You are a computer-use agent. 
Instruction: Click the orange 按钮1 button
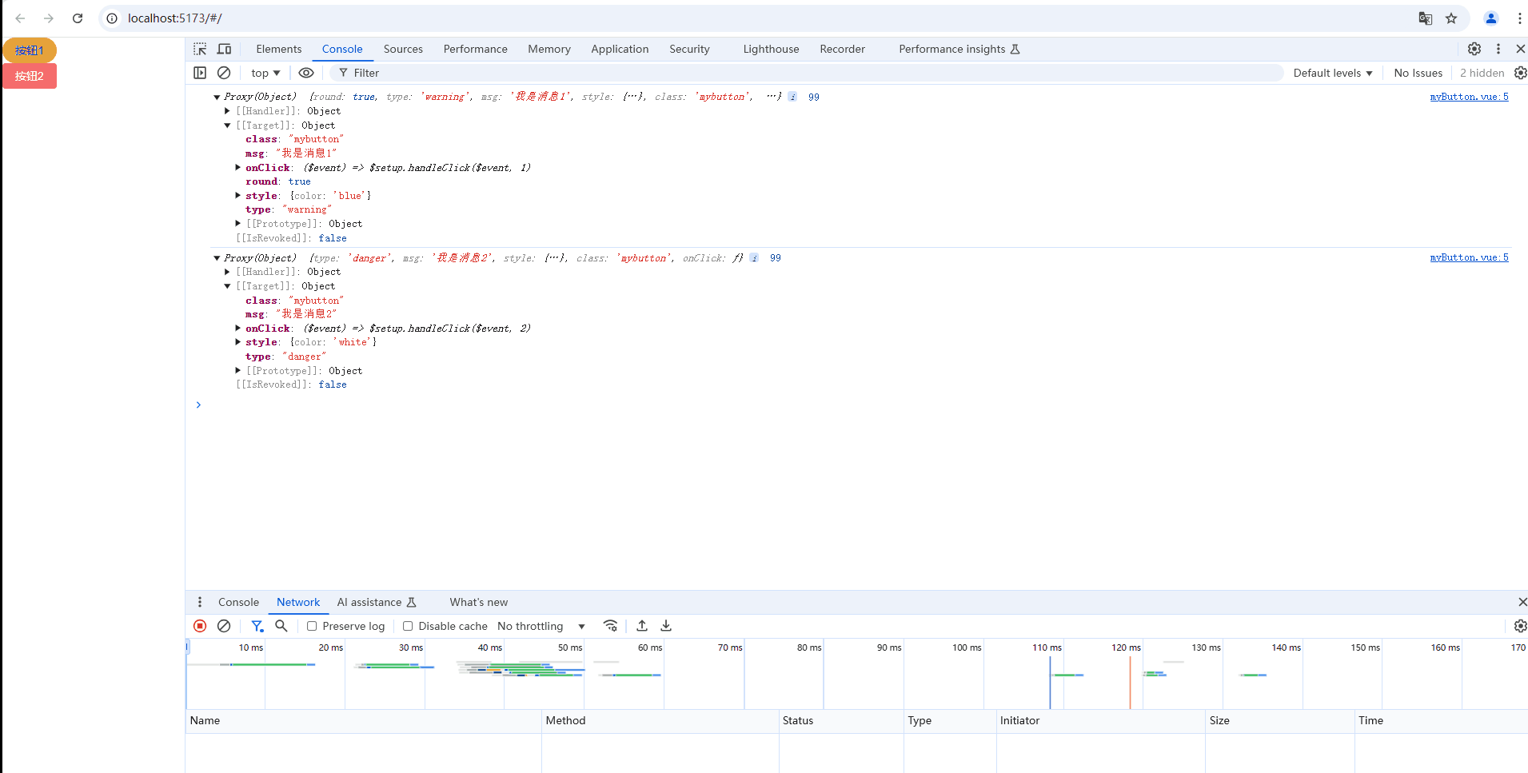coord(30,50)
